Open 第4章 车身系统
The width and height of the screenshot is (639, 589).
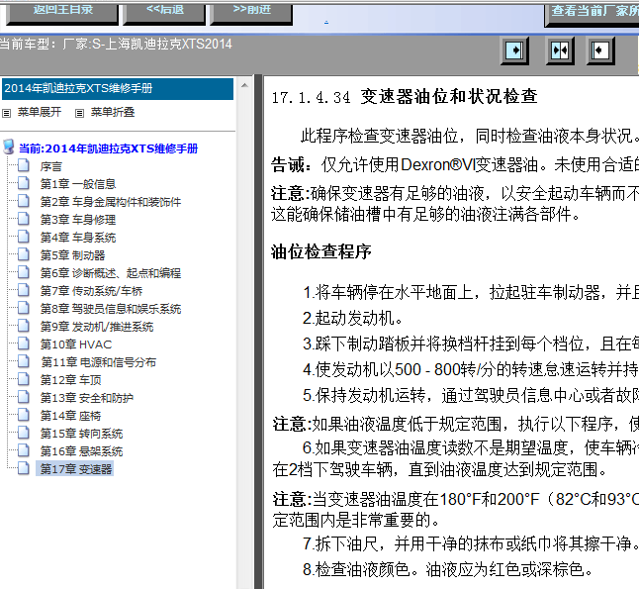[78, 238]
